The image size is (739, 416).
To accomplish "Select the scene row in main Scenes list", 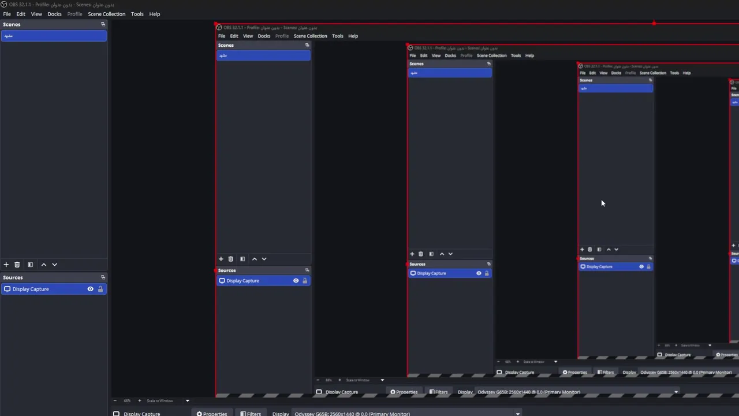I will [54, 36].
